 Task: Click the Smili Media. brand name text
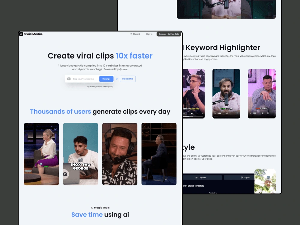click(33, 34)
